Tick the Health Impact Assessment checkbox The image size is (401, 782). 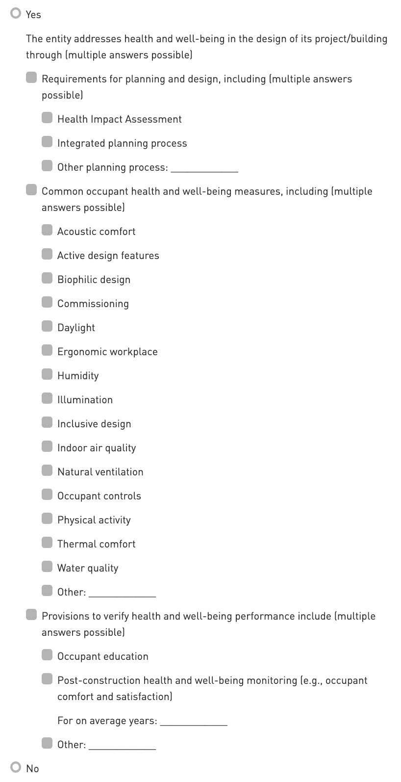pyautogui.click(x=47, y=118)
